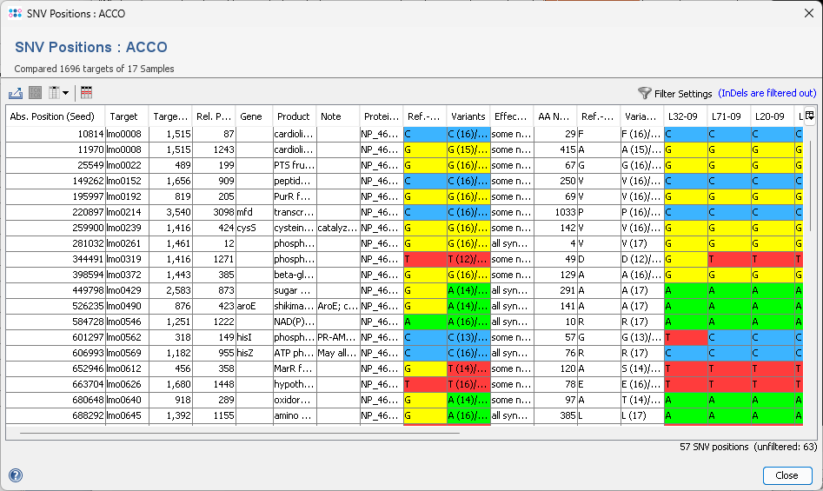Click the InDels are filtered out link
The image size is (823, 491).
point(767,93)
